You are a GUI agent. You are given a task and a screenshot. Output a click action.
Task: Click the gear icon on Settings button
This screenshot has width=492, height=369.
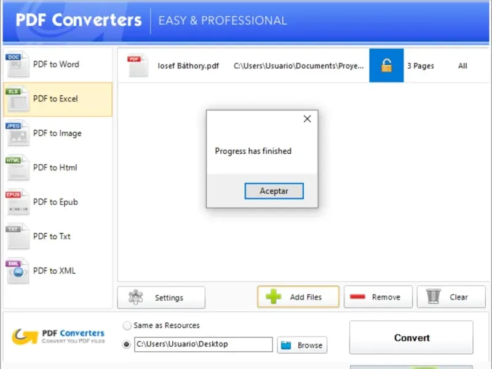tap(135, 297)
